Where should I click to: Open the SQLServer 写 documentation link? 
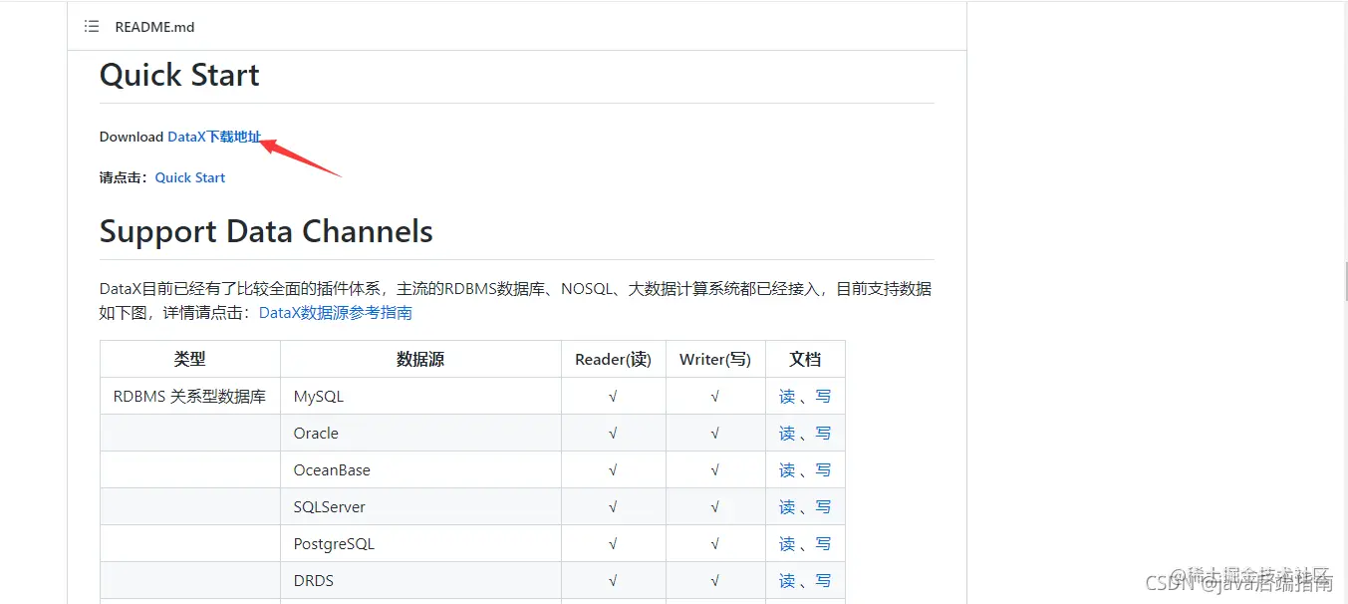pos(822,506)
